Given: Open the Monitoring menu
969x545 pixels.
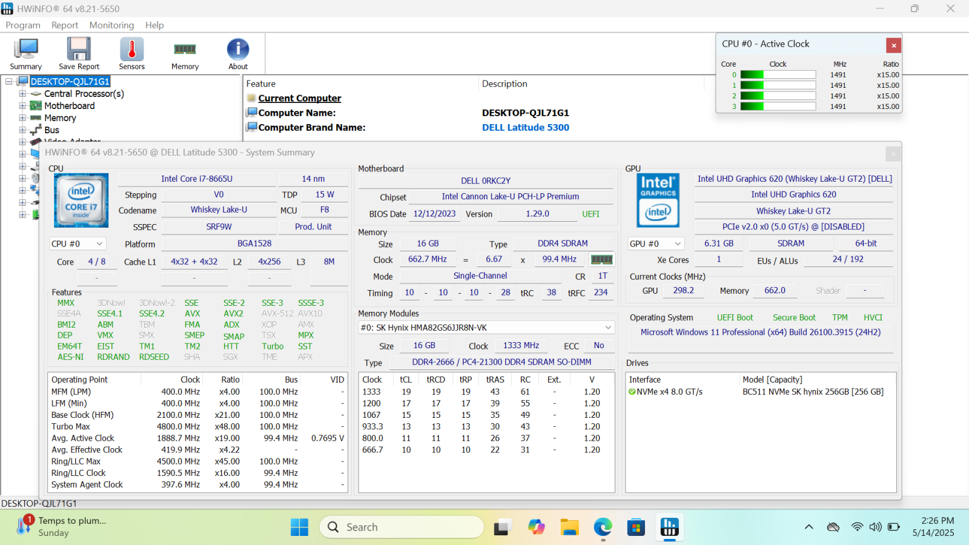Looking at the screenshot, I should [111, 25].
